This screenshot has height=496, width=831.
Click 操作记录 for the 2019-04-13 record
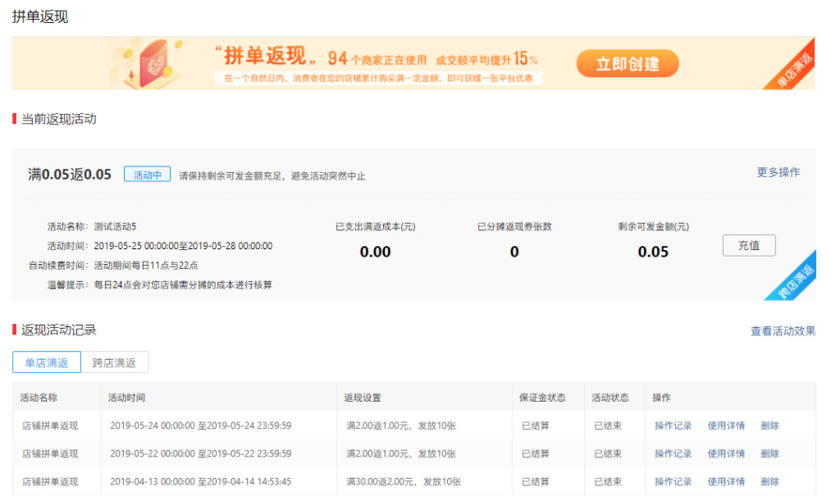tap(673, 481)
